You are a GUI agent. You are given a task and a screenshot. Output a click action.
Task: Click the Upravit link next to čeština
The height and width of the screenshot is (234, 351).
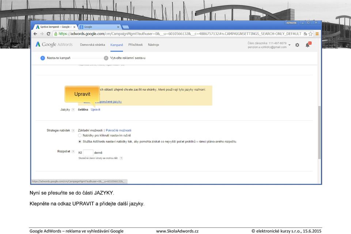point(95,109)
